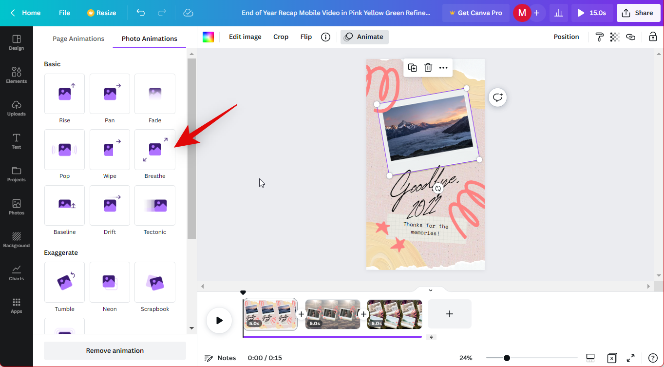Apply the Pan photo animation

[110, 94]
